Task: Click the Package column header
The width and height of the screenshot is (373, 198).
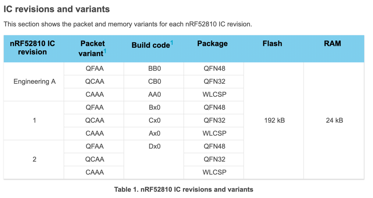Action: 212,44
